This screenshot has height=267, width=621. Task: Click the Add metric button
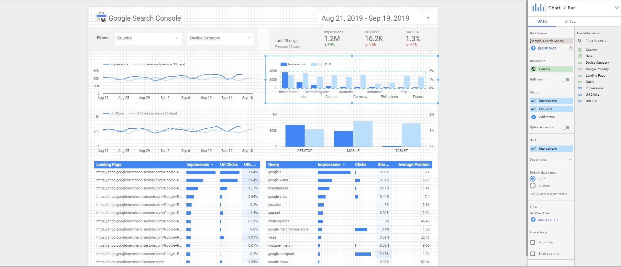pos(551,117)
